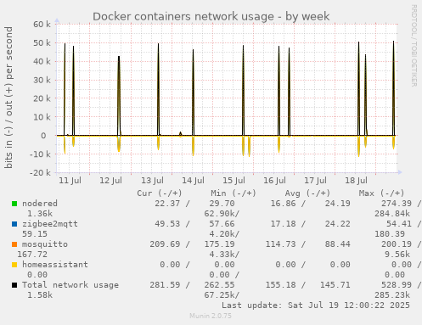The image size is (422, 325).
Task: Click zigbee2mqtt max value '180.39'
Action: [390, 234]
